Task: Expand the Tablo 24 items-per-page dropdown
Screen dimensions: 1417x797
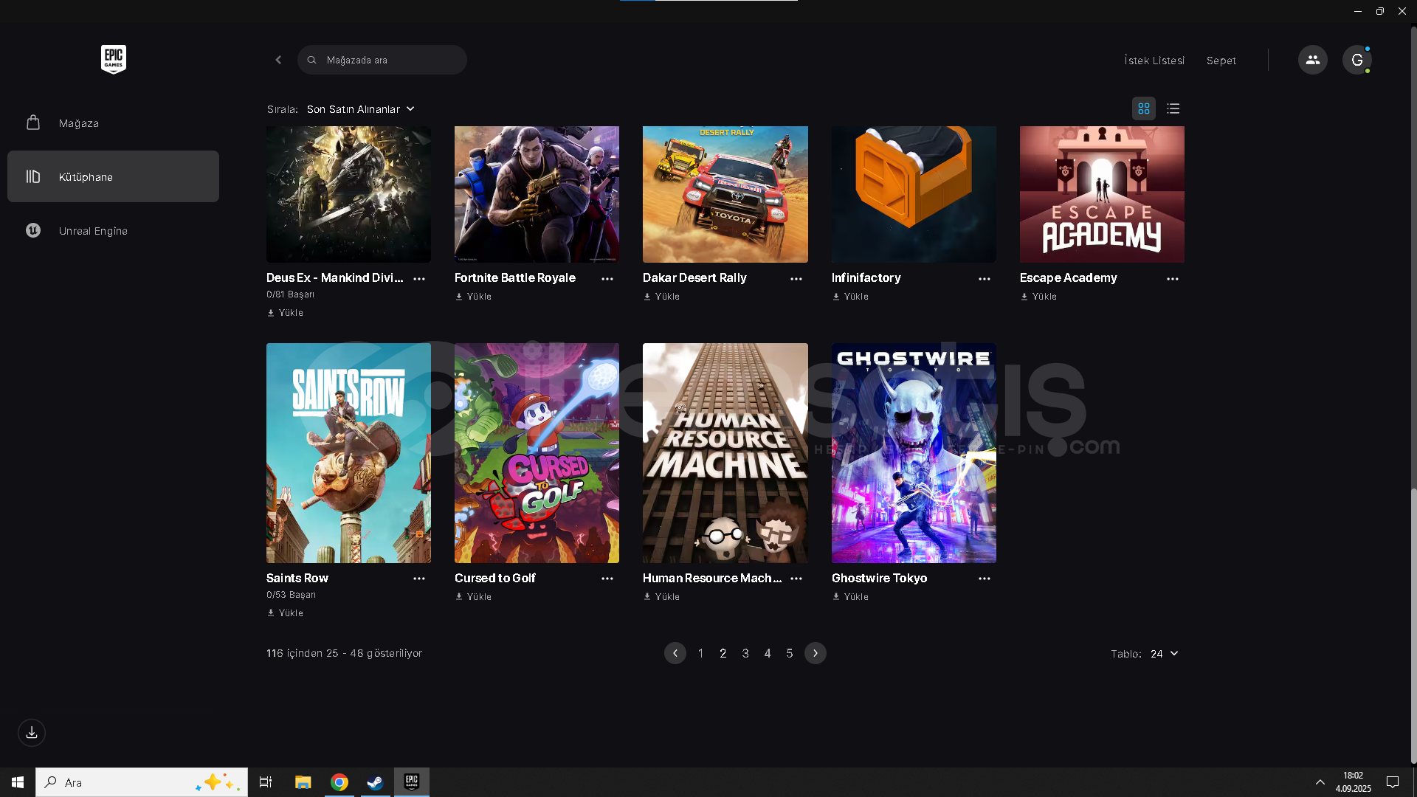Action: click(1164, 654)
